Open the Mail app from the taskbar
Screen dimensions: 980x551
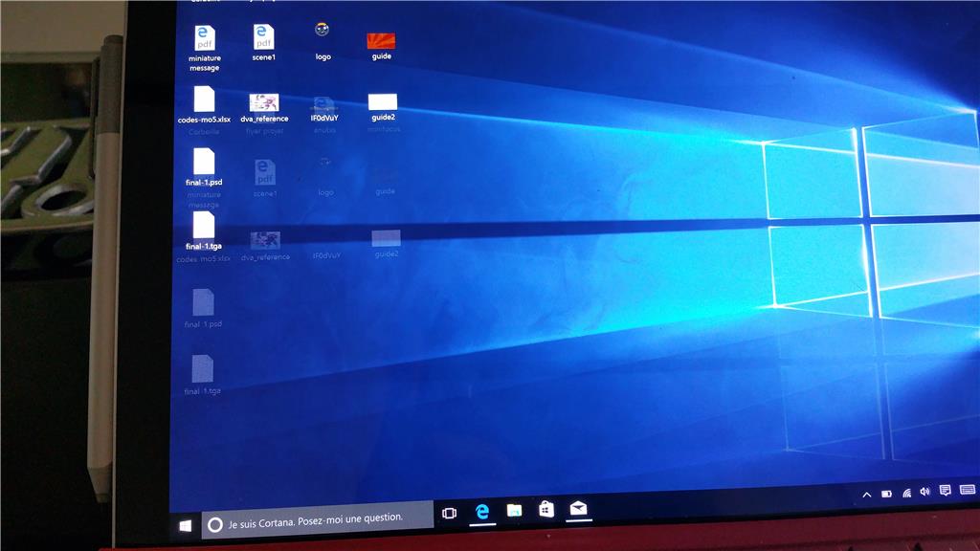(x=579, y=509)
